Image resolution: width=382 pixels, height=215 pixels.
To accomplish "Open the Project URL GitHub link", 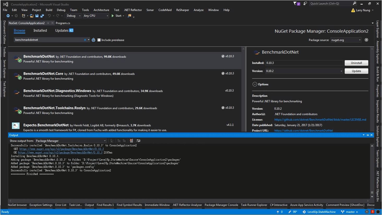I will click(303, 130).
